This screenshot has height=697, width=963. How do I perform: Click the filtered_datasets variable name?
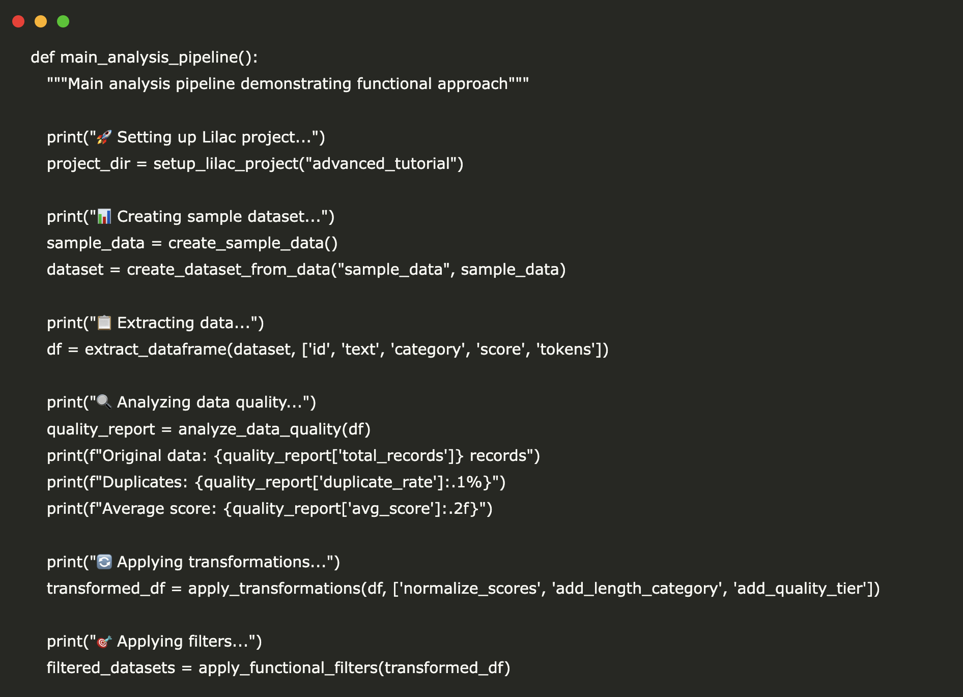(x=111, y=668)
